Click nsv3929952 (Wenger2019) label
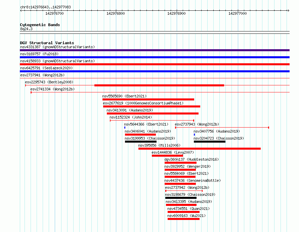Screen dimensions: 299x232 pyautogui.click(x=187, y=166)
